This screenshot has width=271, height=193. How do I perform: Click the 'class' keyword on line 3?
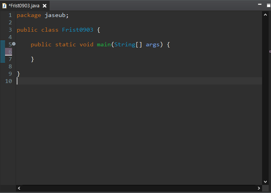(x=50, y=30)
